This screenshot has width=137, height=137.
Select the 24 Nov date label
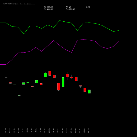pos(53,130)
